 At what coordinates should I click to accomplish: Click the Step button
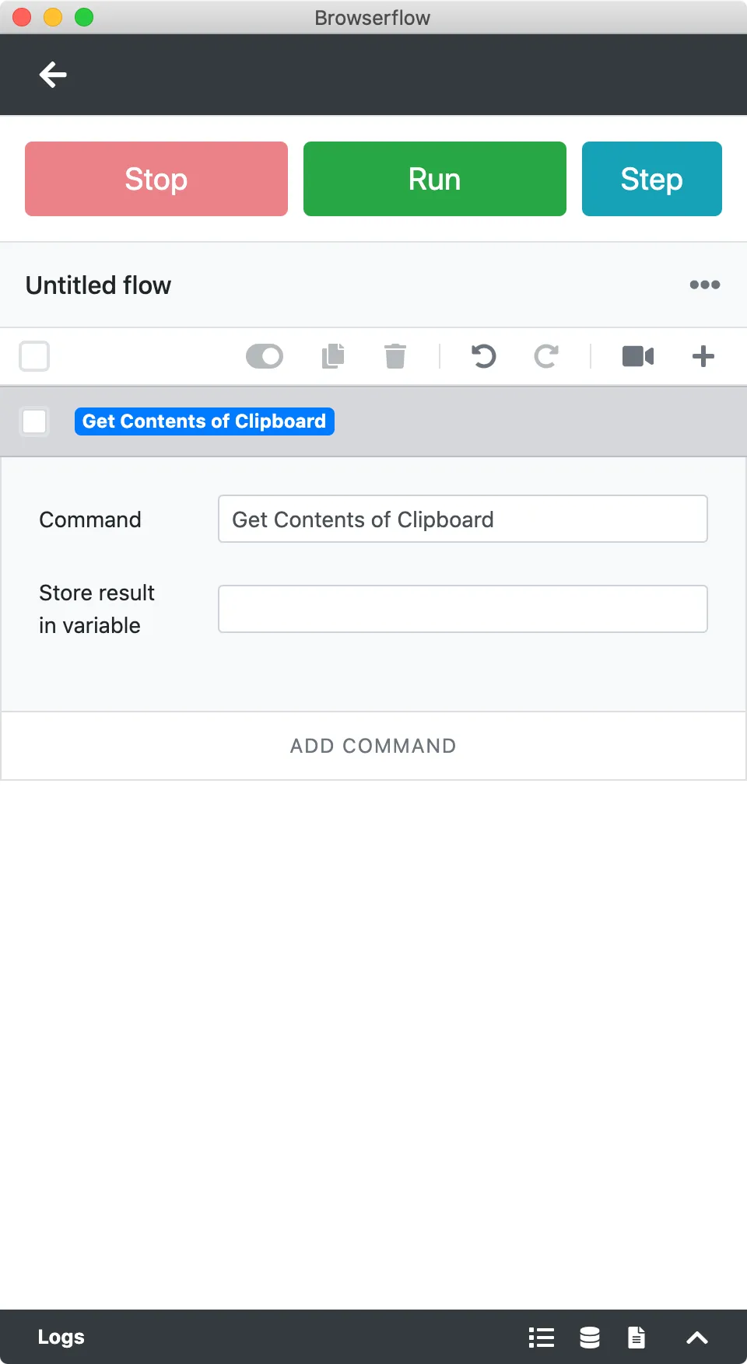652,179
